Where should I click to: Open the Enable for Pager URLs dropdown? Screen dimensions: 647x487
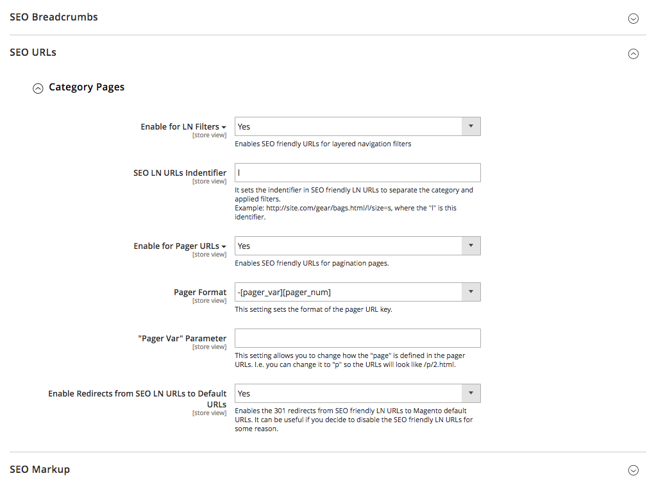357,246
